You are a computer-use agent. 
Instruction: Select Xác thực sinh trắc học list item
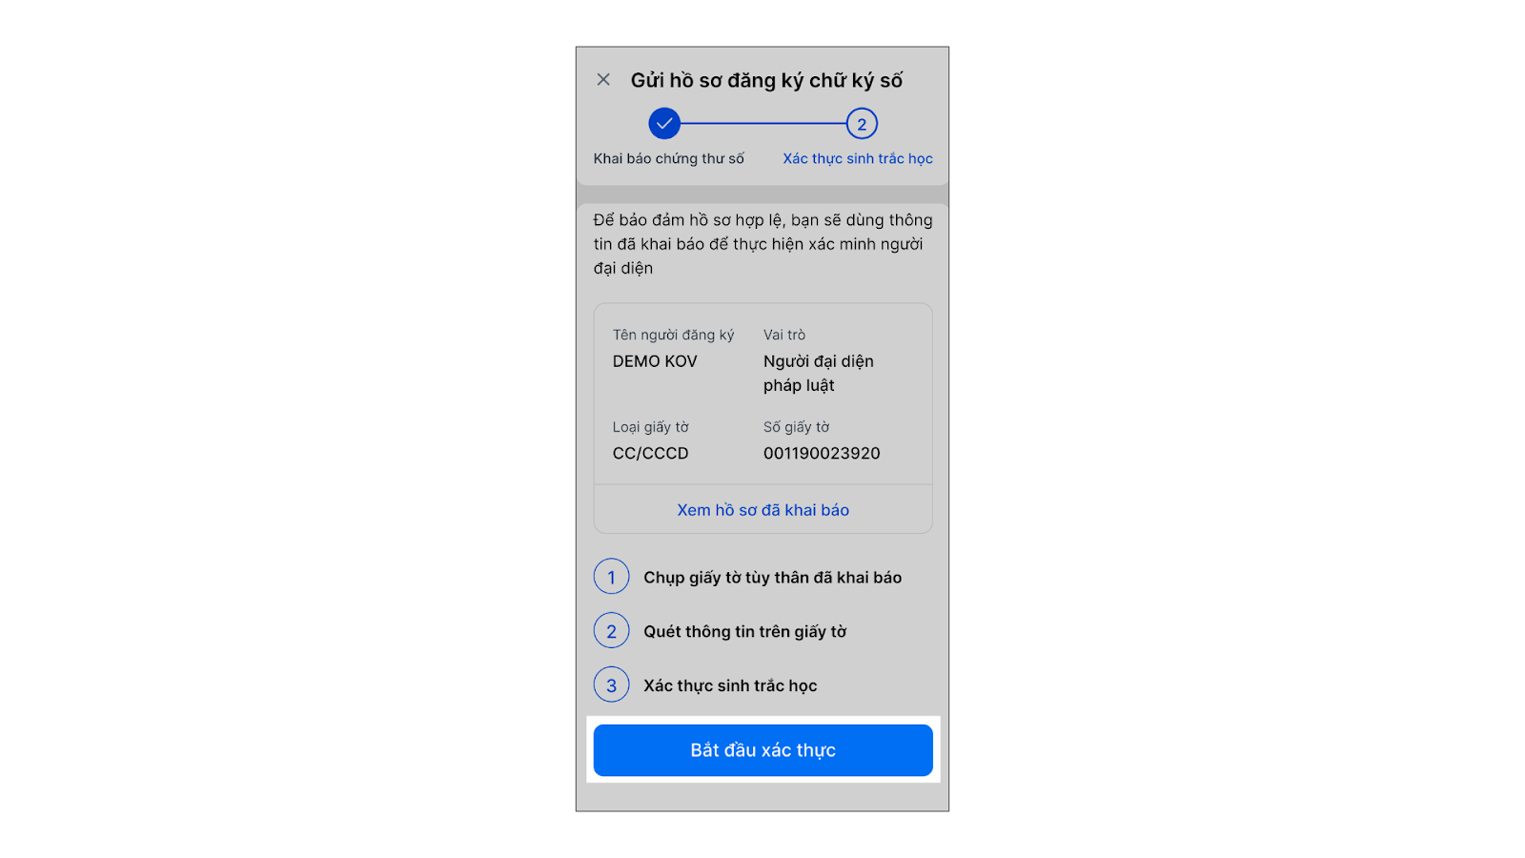click(730, 685)
